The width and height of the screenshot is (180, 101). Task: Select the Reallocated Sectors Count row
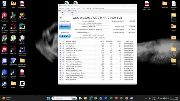[97, 50]
